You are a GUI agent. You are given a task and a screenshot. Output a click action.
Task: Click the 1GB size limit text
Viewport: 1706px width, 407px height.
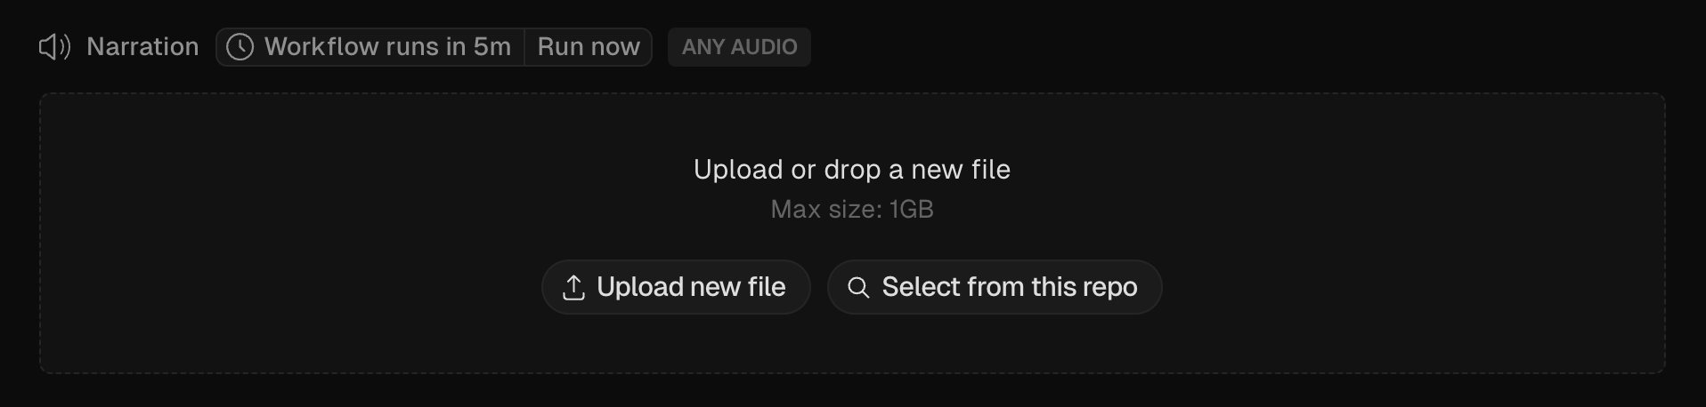(912, 210)
